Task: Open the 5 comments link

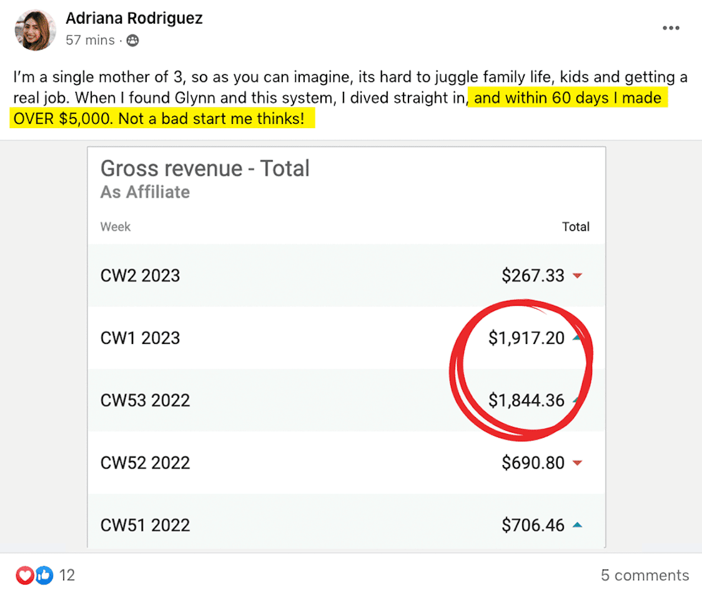Action: 645,575
